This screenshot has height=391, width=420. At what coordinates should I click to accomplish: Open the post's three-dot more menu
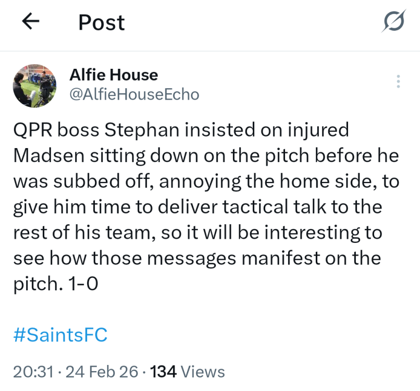398,82
